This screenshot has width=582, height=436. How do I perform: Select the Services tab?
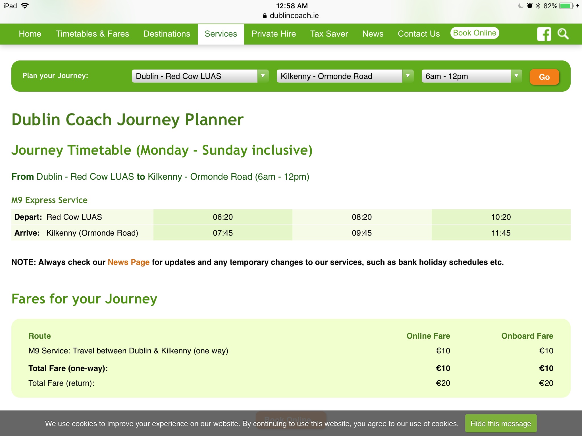pos(221,34)
